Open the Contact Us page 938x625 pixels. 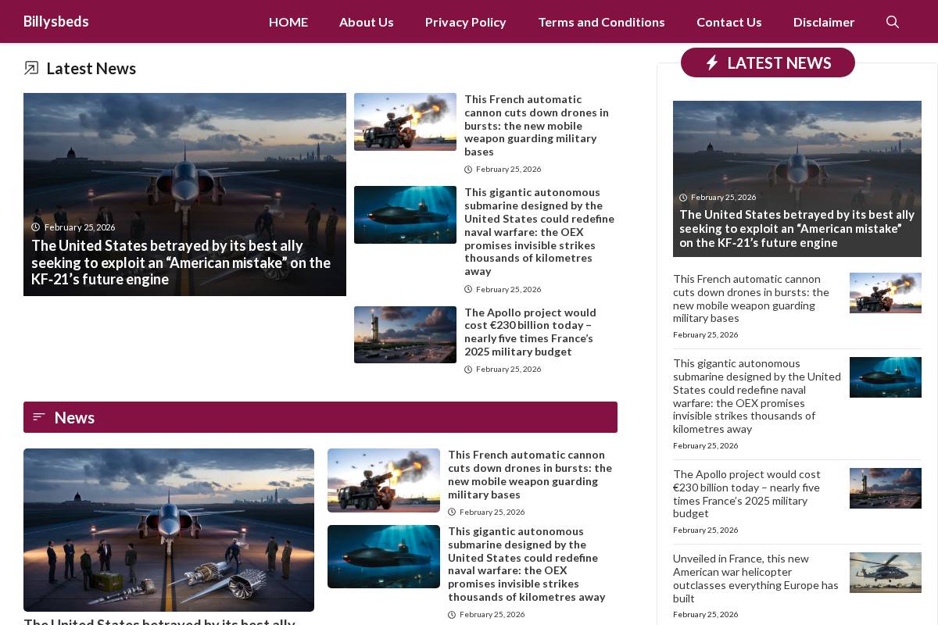click(x=729, y=22)
